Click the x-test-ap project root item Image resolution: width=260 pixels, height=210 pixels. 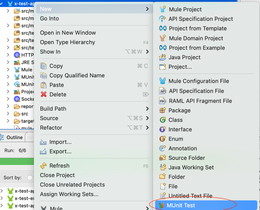pyautogui.click(x=21, y=4)
